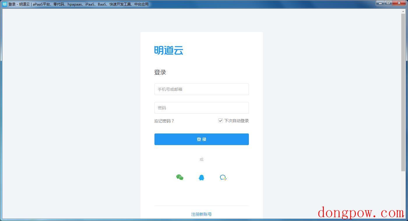Focus the 手机号或邮箱 input field
This screenshot has width=408, height=221.
pos(202,89)
